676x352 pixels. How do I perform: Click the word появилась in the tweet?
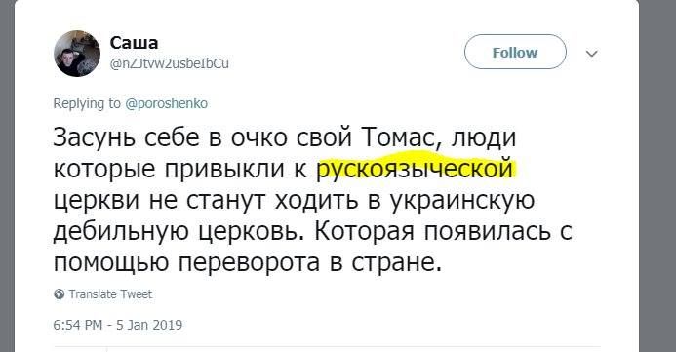[x=488, y=232]
